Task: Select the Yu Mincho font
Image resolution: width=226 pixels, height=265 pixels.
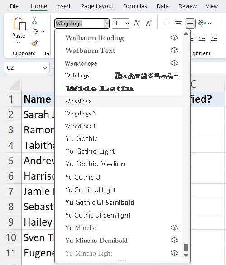Action: [x=119, y=227]
